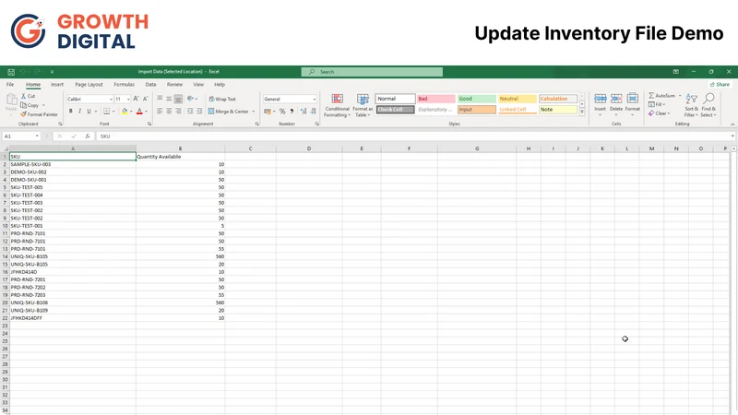
Task: Expand the formula bar with chevron
Action: 732,136
